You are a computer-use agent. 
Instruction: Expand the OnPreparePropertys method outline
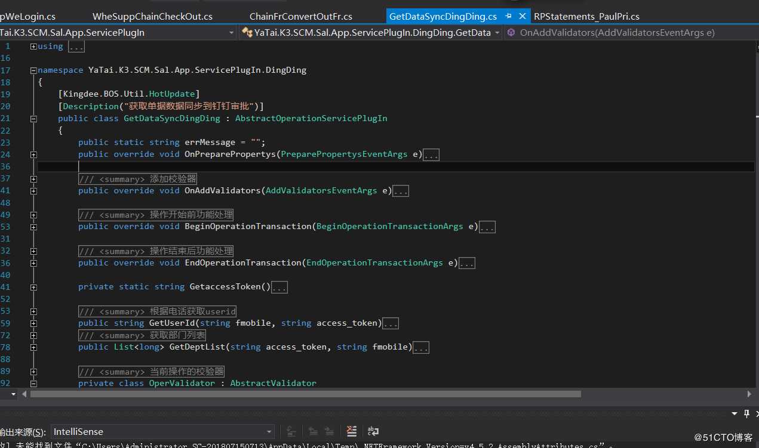click(x=33, y=155)
